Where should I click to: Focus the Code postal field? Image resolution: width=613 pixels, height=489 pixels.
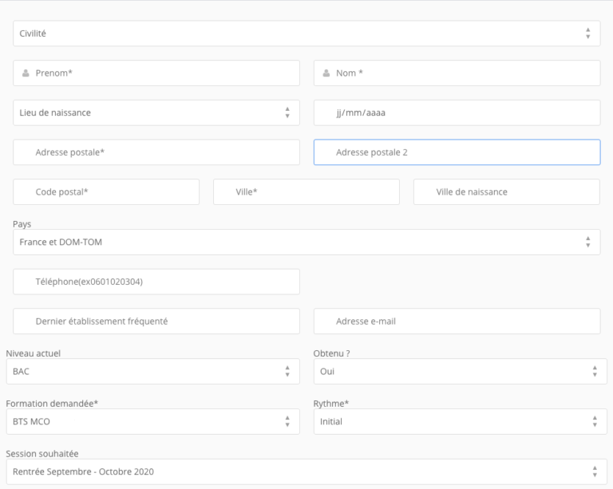pos(106,191)
